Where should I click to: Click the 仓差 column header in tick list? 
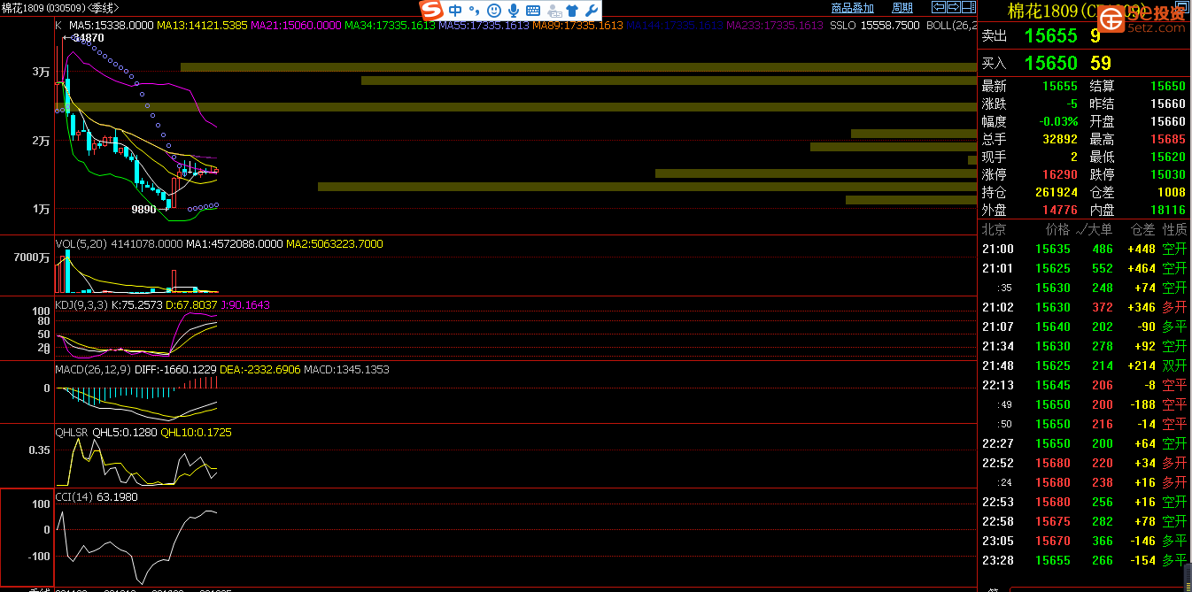[x=1142, y=229]
